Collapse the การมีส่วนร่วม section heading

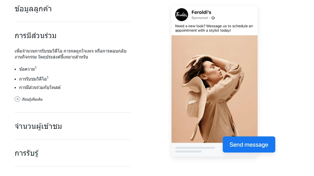[x=36, y=36]
